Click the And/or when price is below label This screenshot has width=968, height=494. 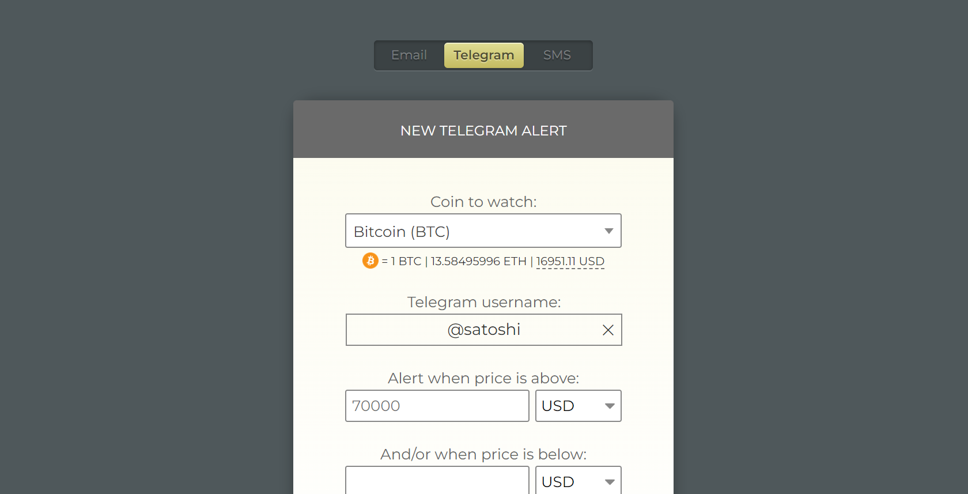(483, 454)
